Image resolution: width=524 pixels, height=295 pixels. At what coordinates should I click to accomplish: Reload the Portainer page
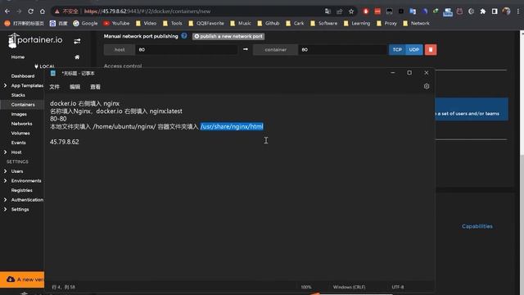click(x=30, y=11)
